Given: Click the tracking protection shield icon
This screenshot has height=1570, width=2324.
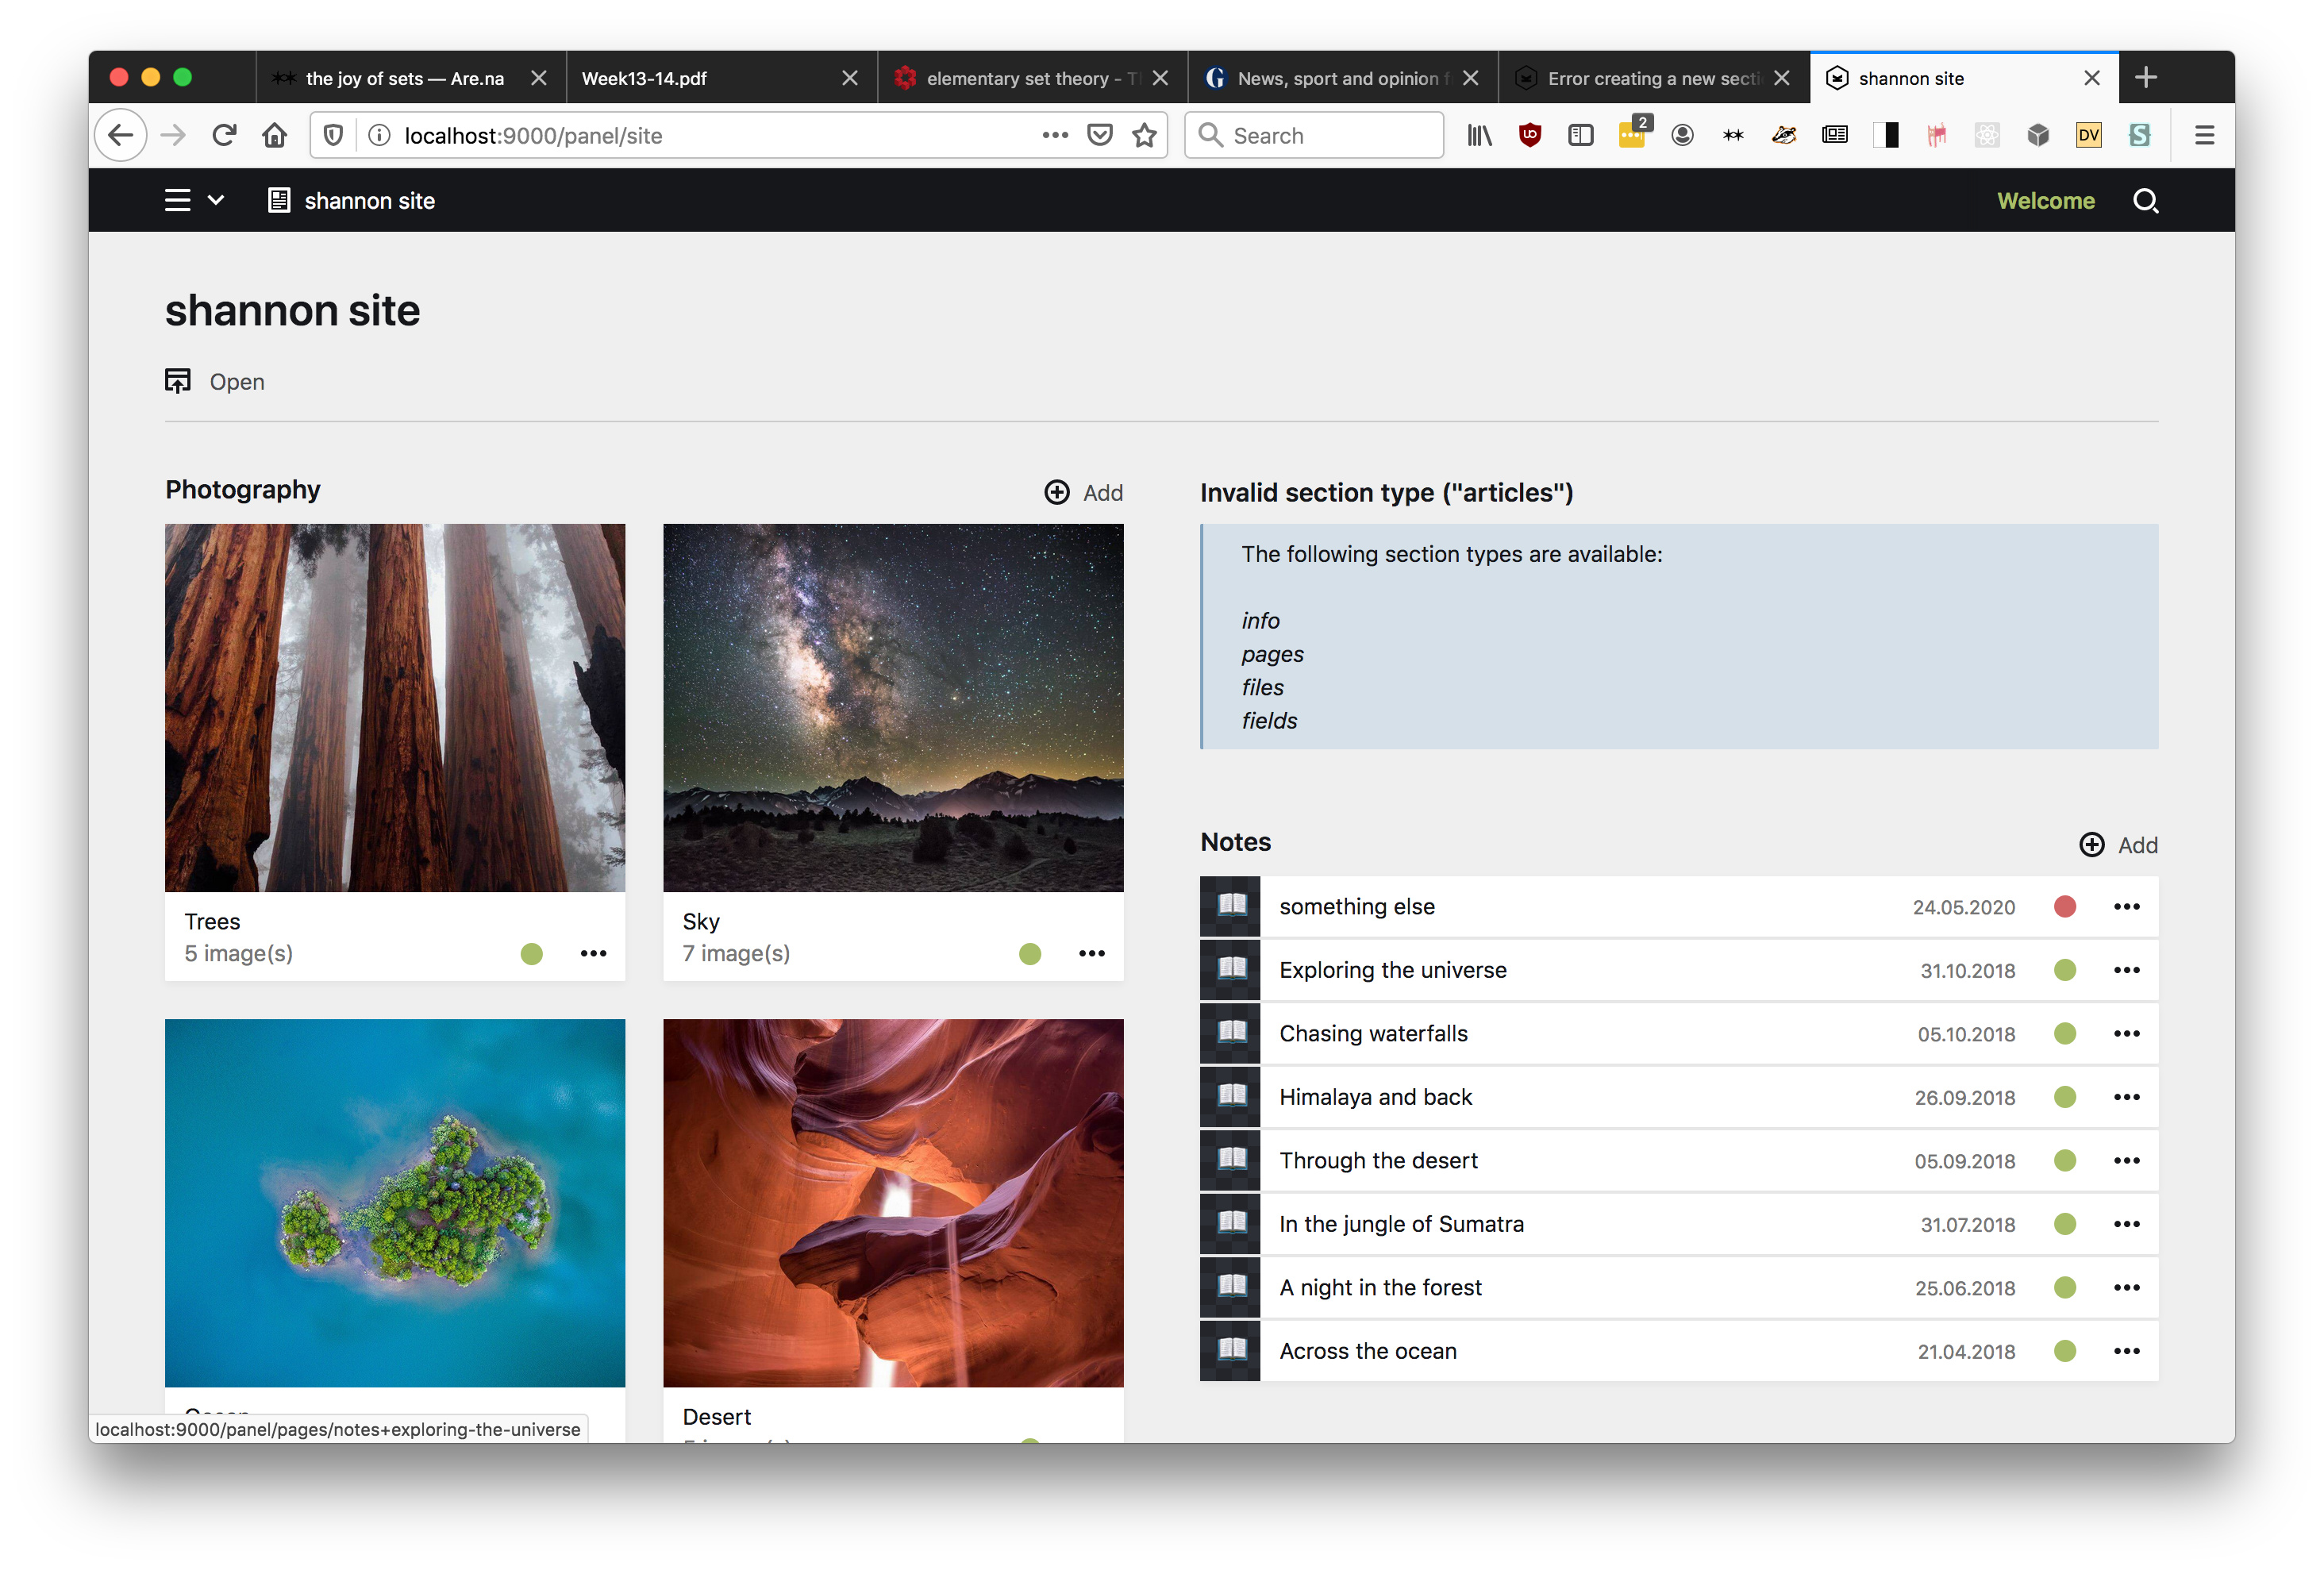Looking at the screenshot, I should [334, 135].
